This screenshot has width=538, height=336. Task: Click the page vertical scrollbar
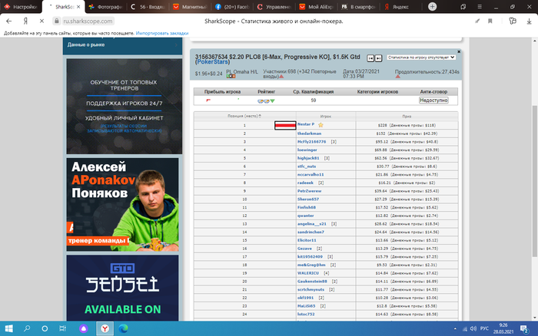[x=535, y=181]
